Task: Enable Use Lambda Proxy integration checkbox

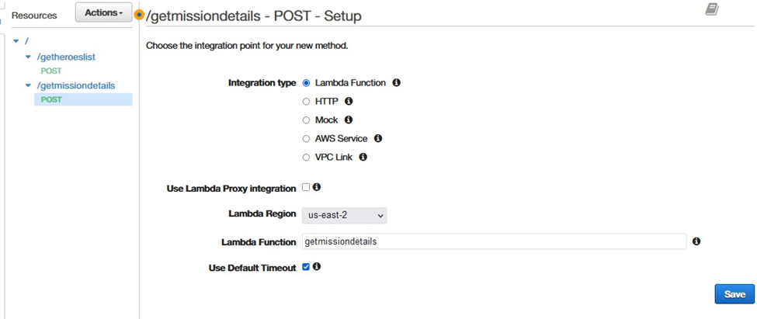Action: 306,187
